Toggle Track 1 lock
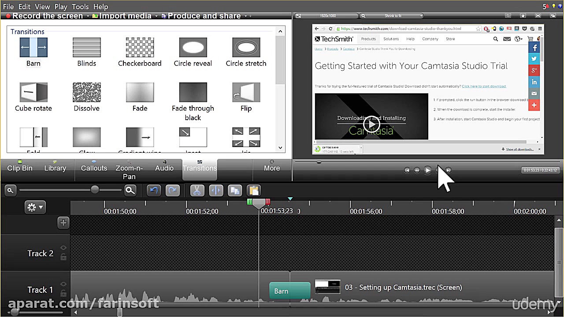The height and width of the screenshot is (317, 564). pos(63,293)
